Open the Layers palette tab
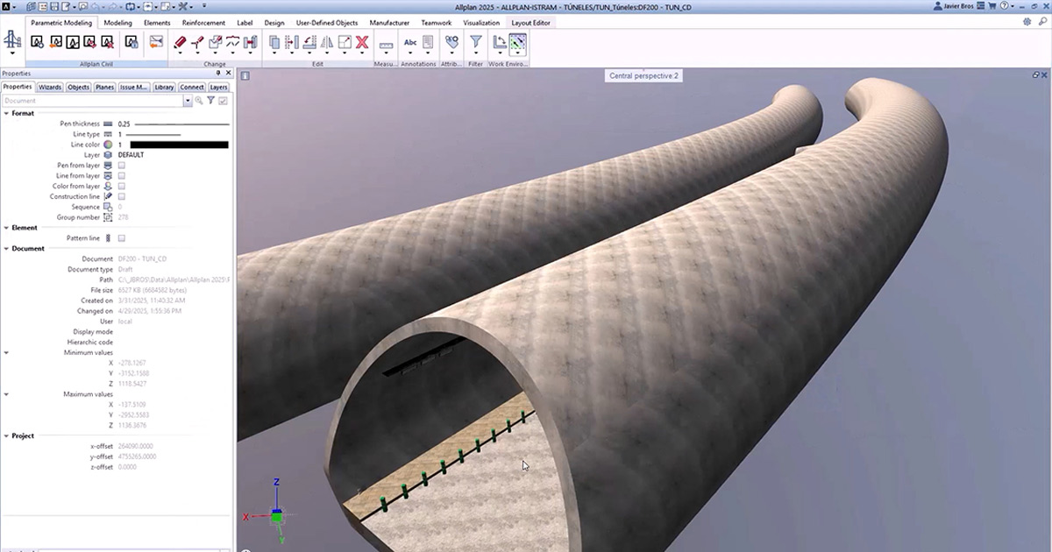Image resolution: width=1052 pixels, height=552 pixels. click(218, 88)
